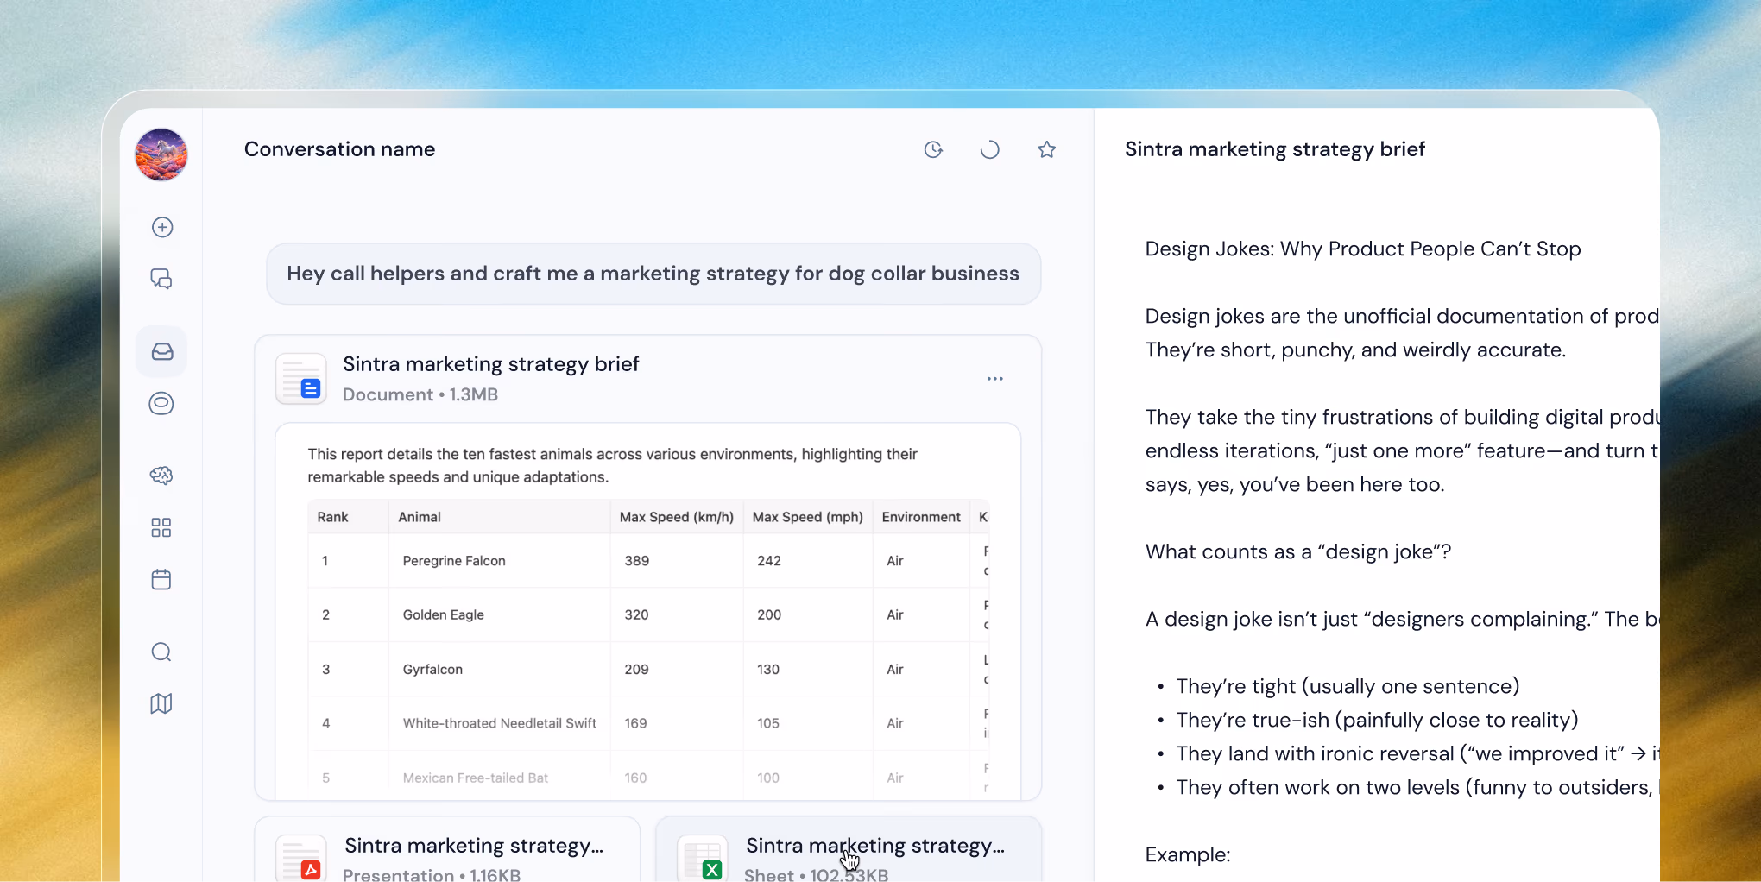The height and width of the screenshot is (882, 1761).
Task: Click the 105 mph speed value
Action: 768,723
